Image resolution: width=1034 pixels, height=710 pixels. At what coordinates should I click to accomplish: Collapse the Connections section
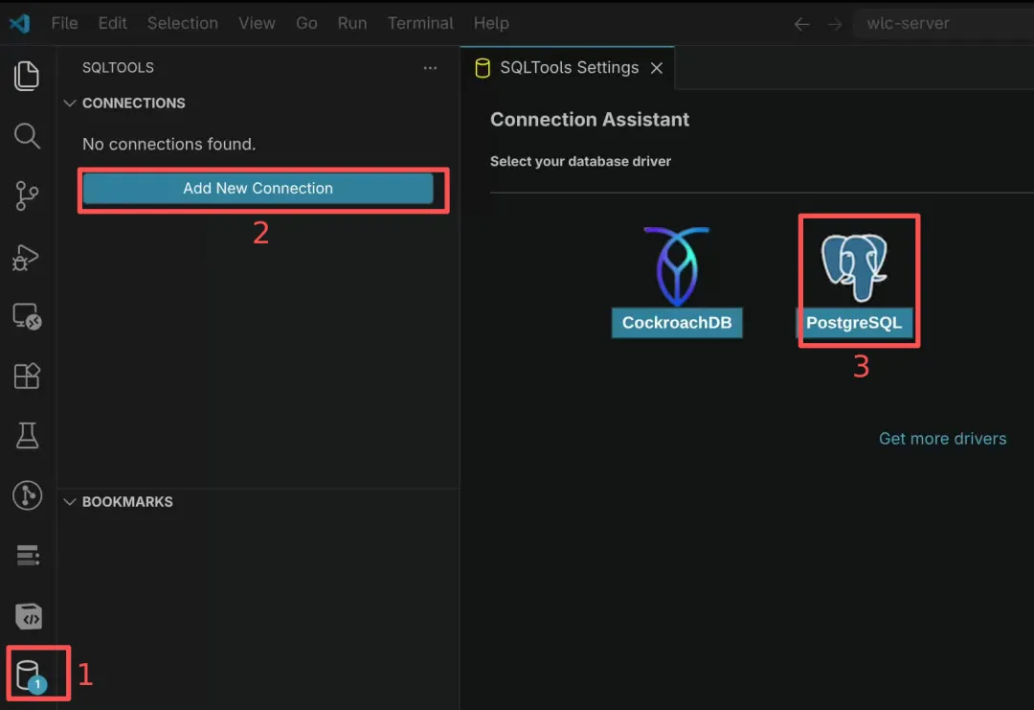(x=69, y=103)
